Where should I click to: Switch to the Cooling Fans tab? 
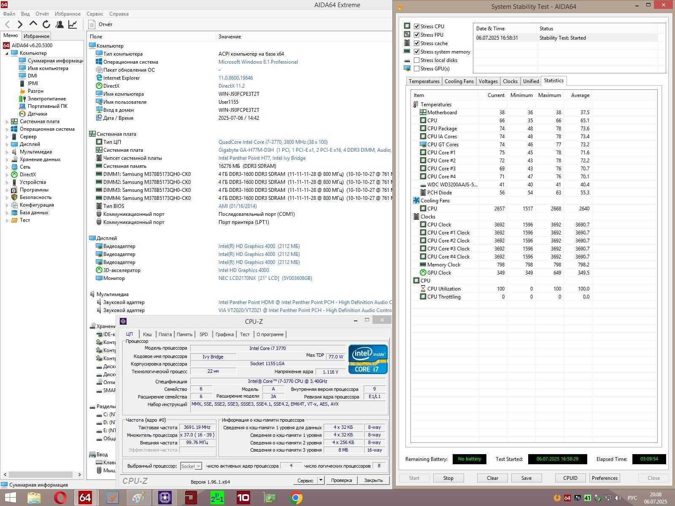[x=459, y=81]
